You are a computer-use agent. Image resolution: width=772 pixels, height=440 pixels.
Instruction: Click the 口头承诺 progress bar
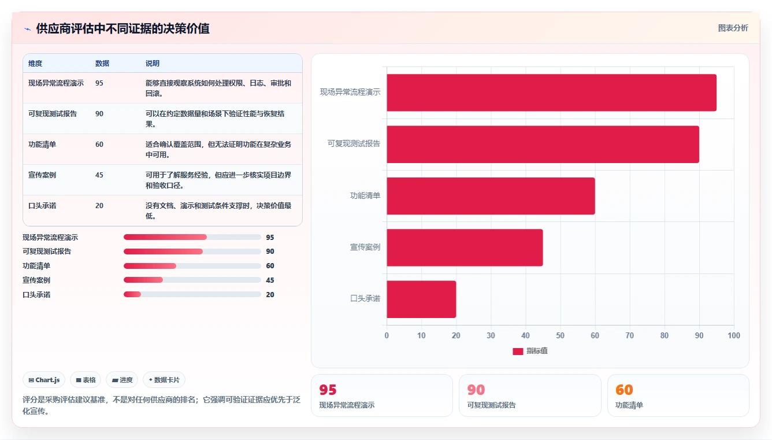(x=192, y=294)
